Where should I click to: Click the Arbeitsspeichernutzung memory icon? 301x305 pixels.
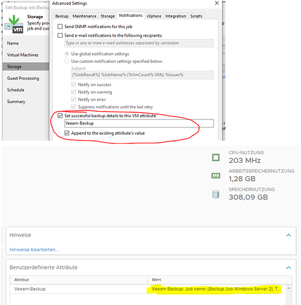click(216, 176)
